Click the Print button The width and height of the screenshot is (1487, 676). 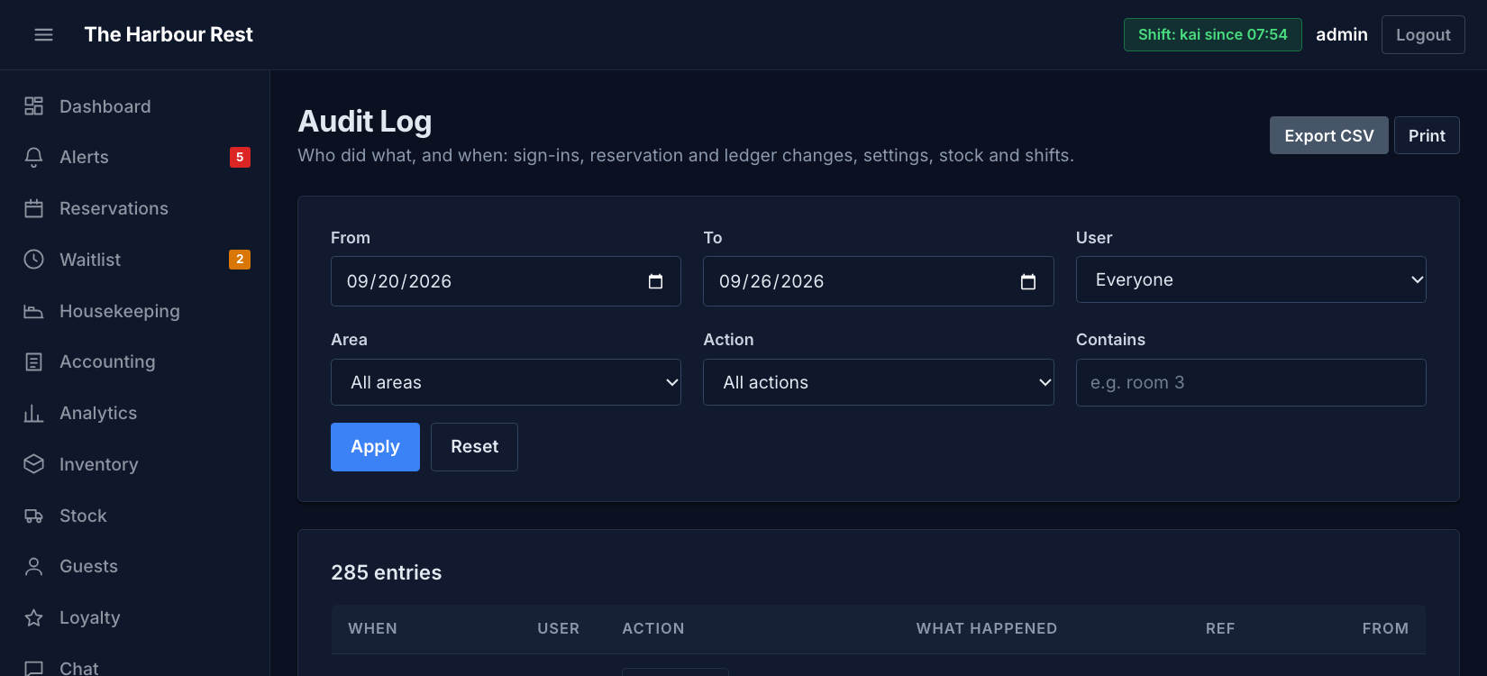click(1427, 135)
